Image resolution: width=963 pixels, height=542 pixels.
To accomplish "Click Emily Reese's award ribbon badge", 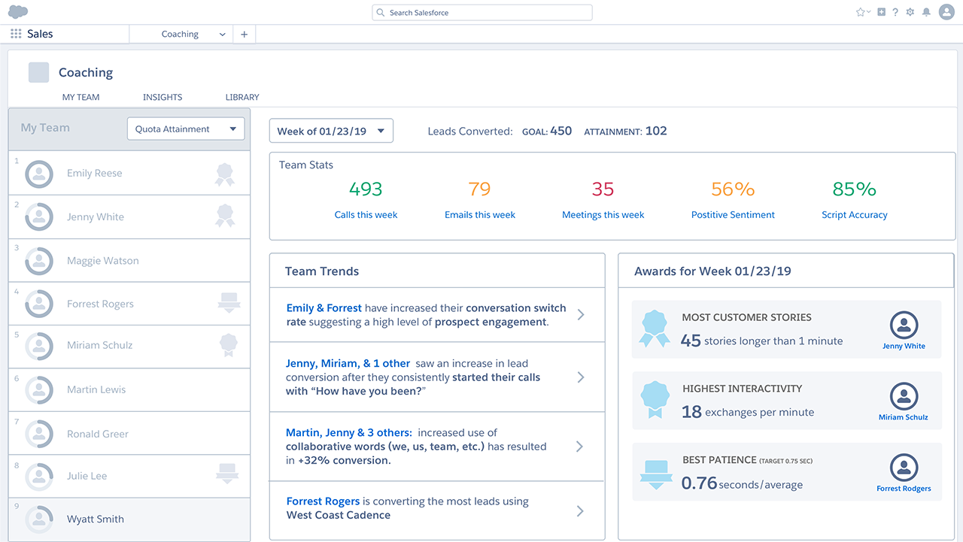I will 224,174.
